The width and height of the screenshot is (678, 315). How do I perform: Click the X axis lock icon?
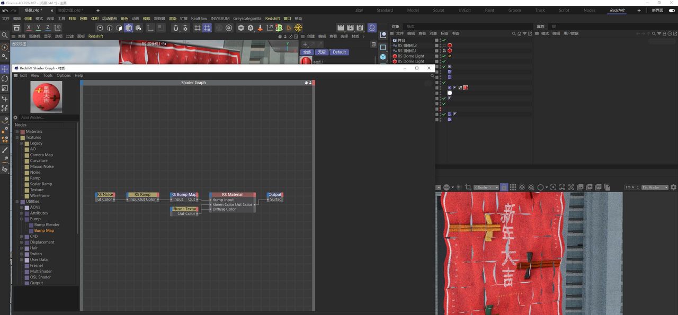coord(29,28)
